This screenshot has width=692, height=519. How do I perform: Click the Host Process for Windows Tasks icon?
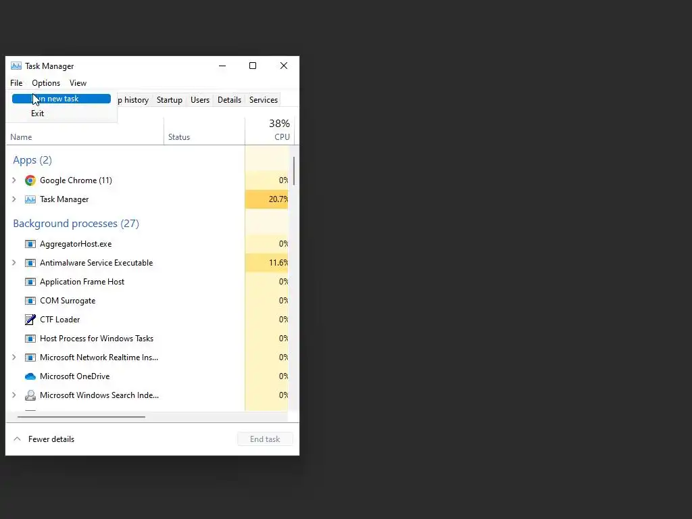click(30, 339)
